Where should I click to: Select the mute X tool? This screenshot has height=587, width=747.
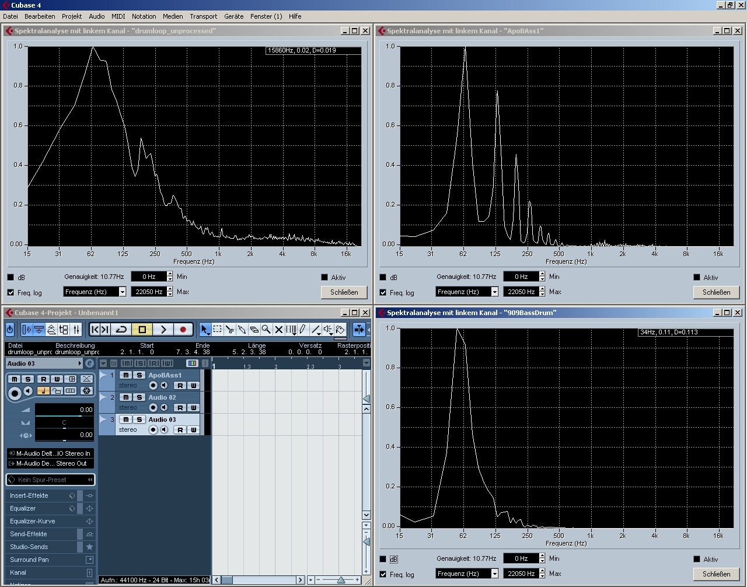(278, 330)
